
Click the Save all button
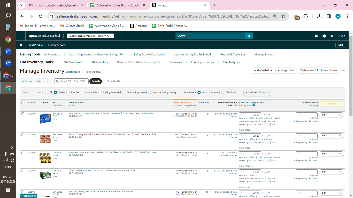click(x=331, y=104)
